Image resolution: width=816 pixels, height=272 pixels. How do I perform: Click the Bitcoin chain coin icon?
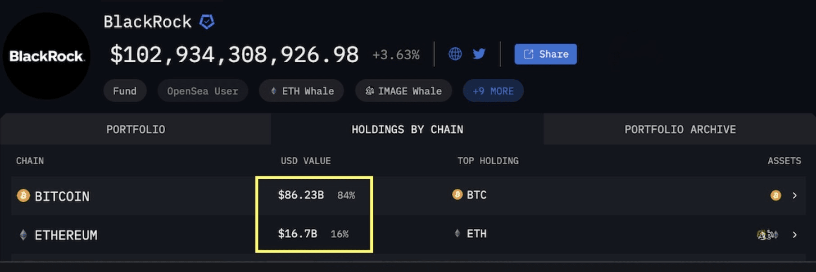point(23,195)
